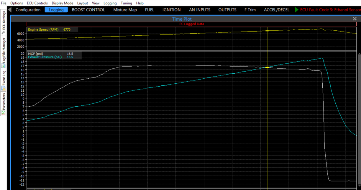Click the yellow cursor marker on MGP trace
Screen dimensions: 361x190
coord(267,67)
